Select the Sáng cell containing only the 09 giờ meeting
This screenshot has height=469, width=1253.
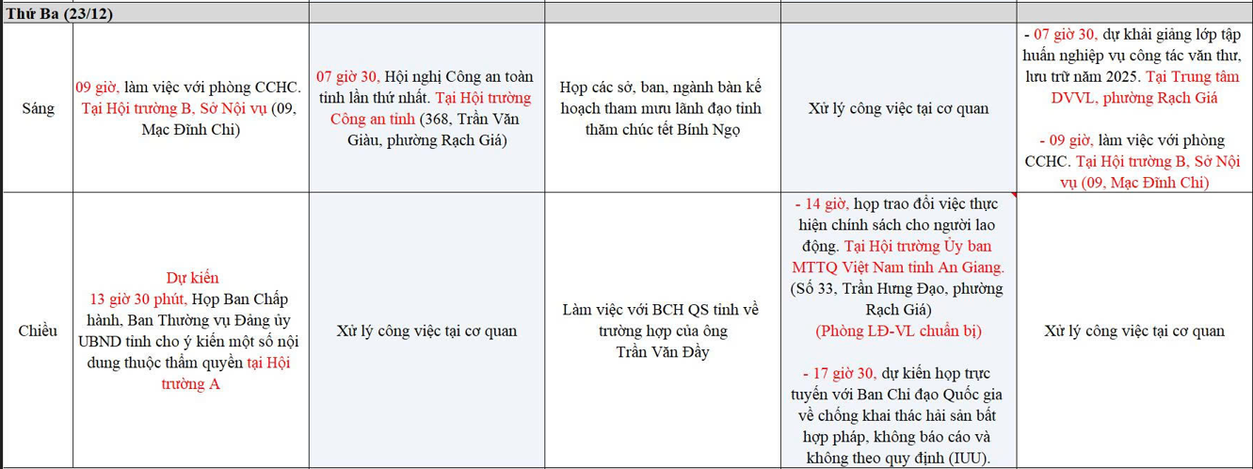[191, 108]
